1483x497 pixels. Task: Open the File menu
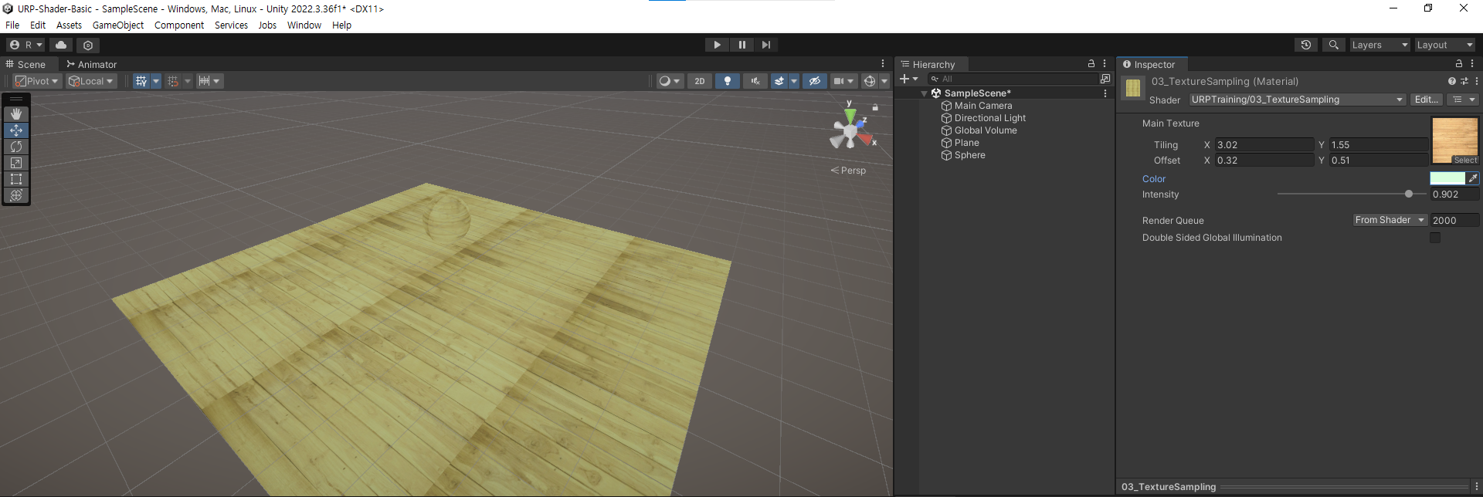click(x=12, y=25)
